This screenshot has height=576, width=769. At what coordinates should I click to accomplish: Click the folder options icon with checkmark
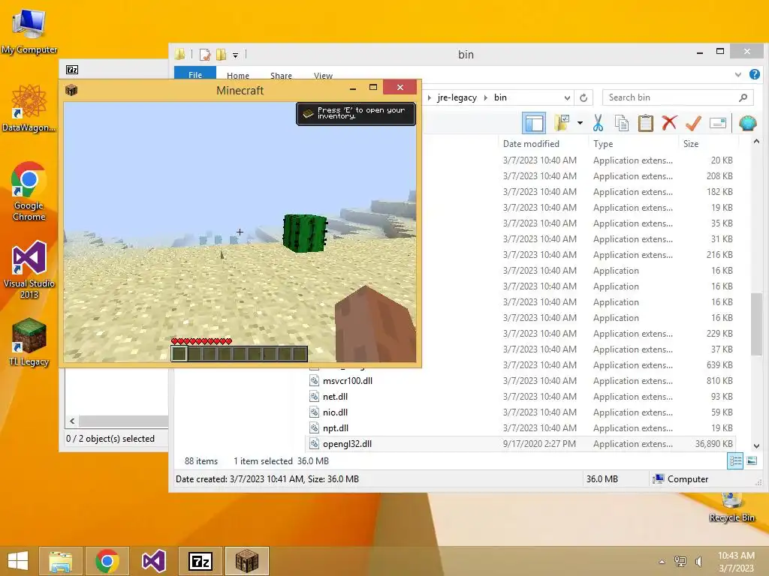562,123
